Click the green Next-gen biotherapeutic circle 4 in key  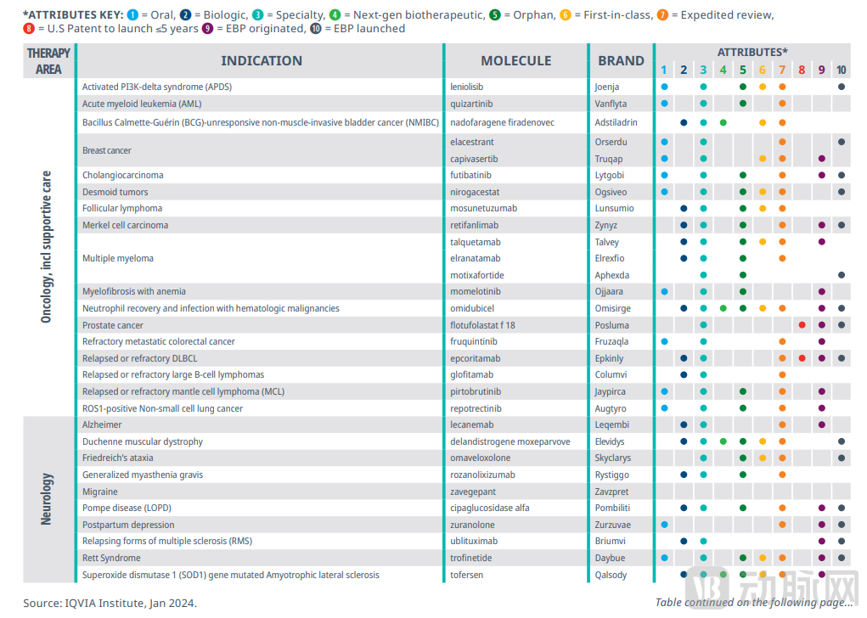(335, 15)
